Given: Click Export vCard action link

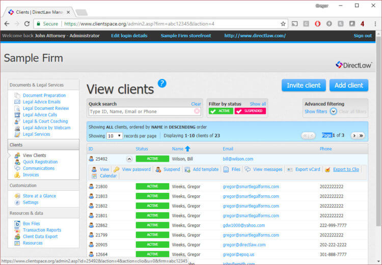Looking at the screenshot, I should click(308, 169).
